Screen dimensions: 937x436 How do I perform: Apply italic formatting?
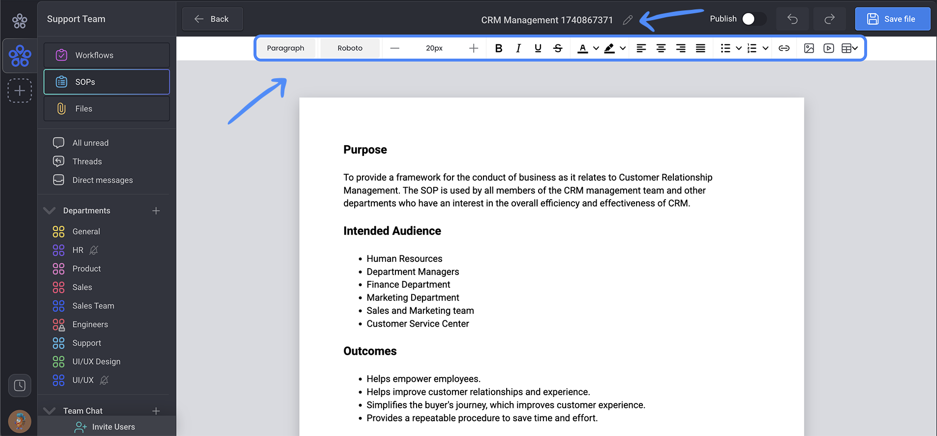coord(518,48)
